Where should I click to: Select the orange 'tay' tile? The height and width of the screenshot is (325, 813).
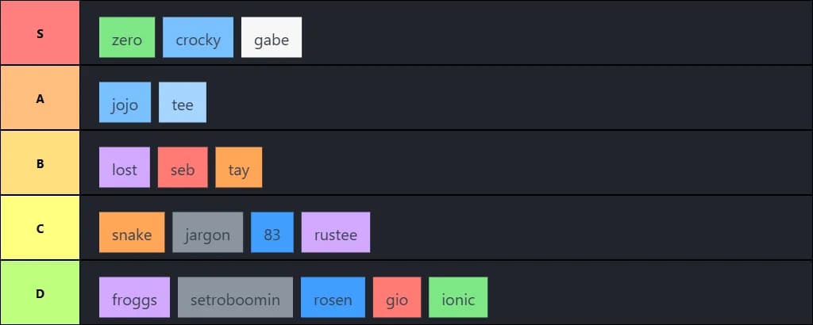tap(238, 168)
